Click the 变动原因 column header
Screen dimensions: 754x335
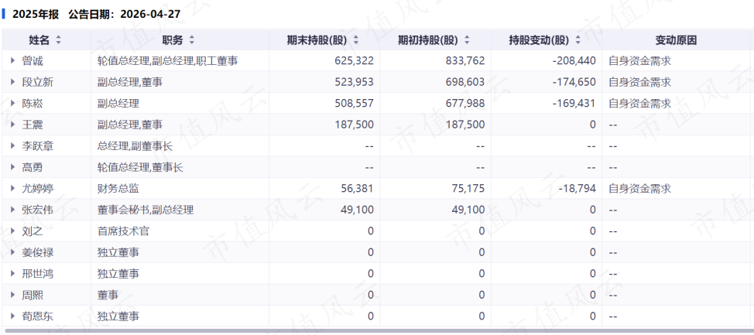point(676,40)
